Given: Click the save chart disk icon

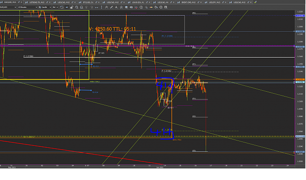Looking at the screenshot, I should coord(165,7).
